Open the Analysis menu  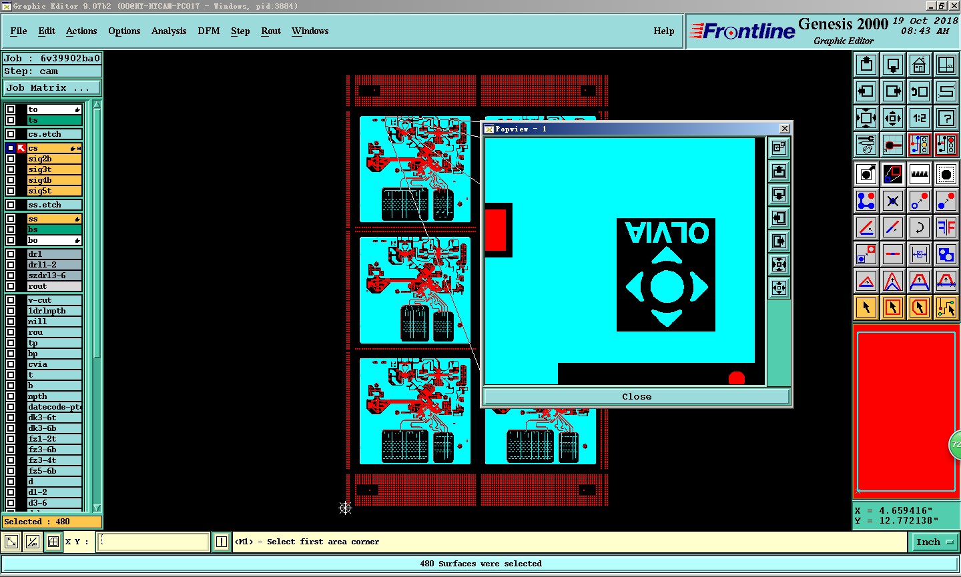pyautogui.click(x=169, y=31)
